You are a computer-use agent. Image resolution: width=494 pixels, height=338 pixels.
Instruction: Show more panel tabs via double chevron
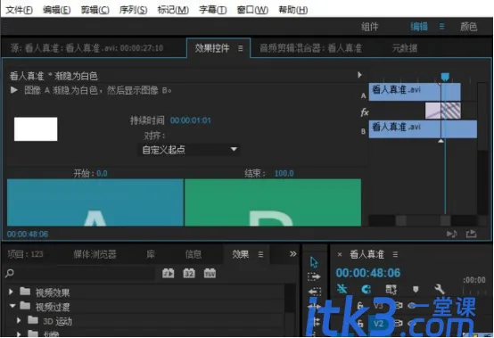point(293,253)
